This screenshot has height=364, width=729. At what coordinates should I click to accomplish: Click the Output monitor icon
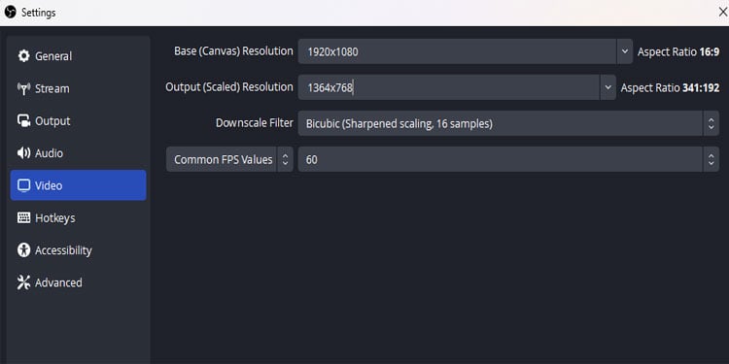23,120
